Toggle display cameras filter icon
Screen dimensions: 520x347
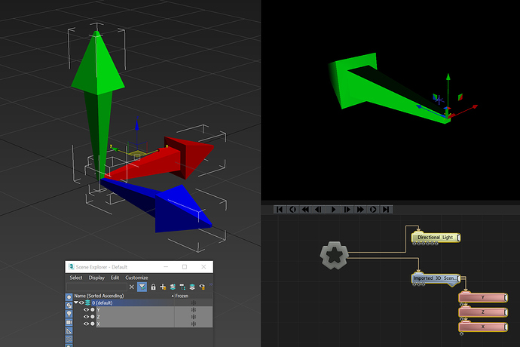point(69,322)
